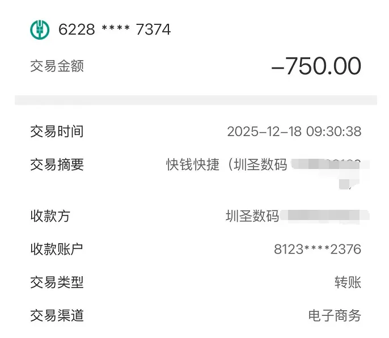Viewport: 389px width, 338px height.
Task: Click the 交易类型 label
Action: coord(57,282)
